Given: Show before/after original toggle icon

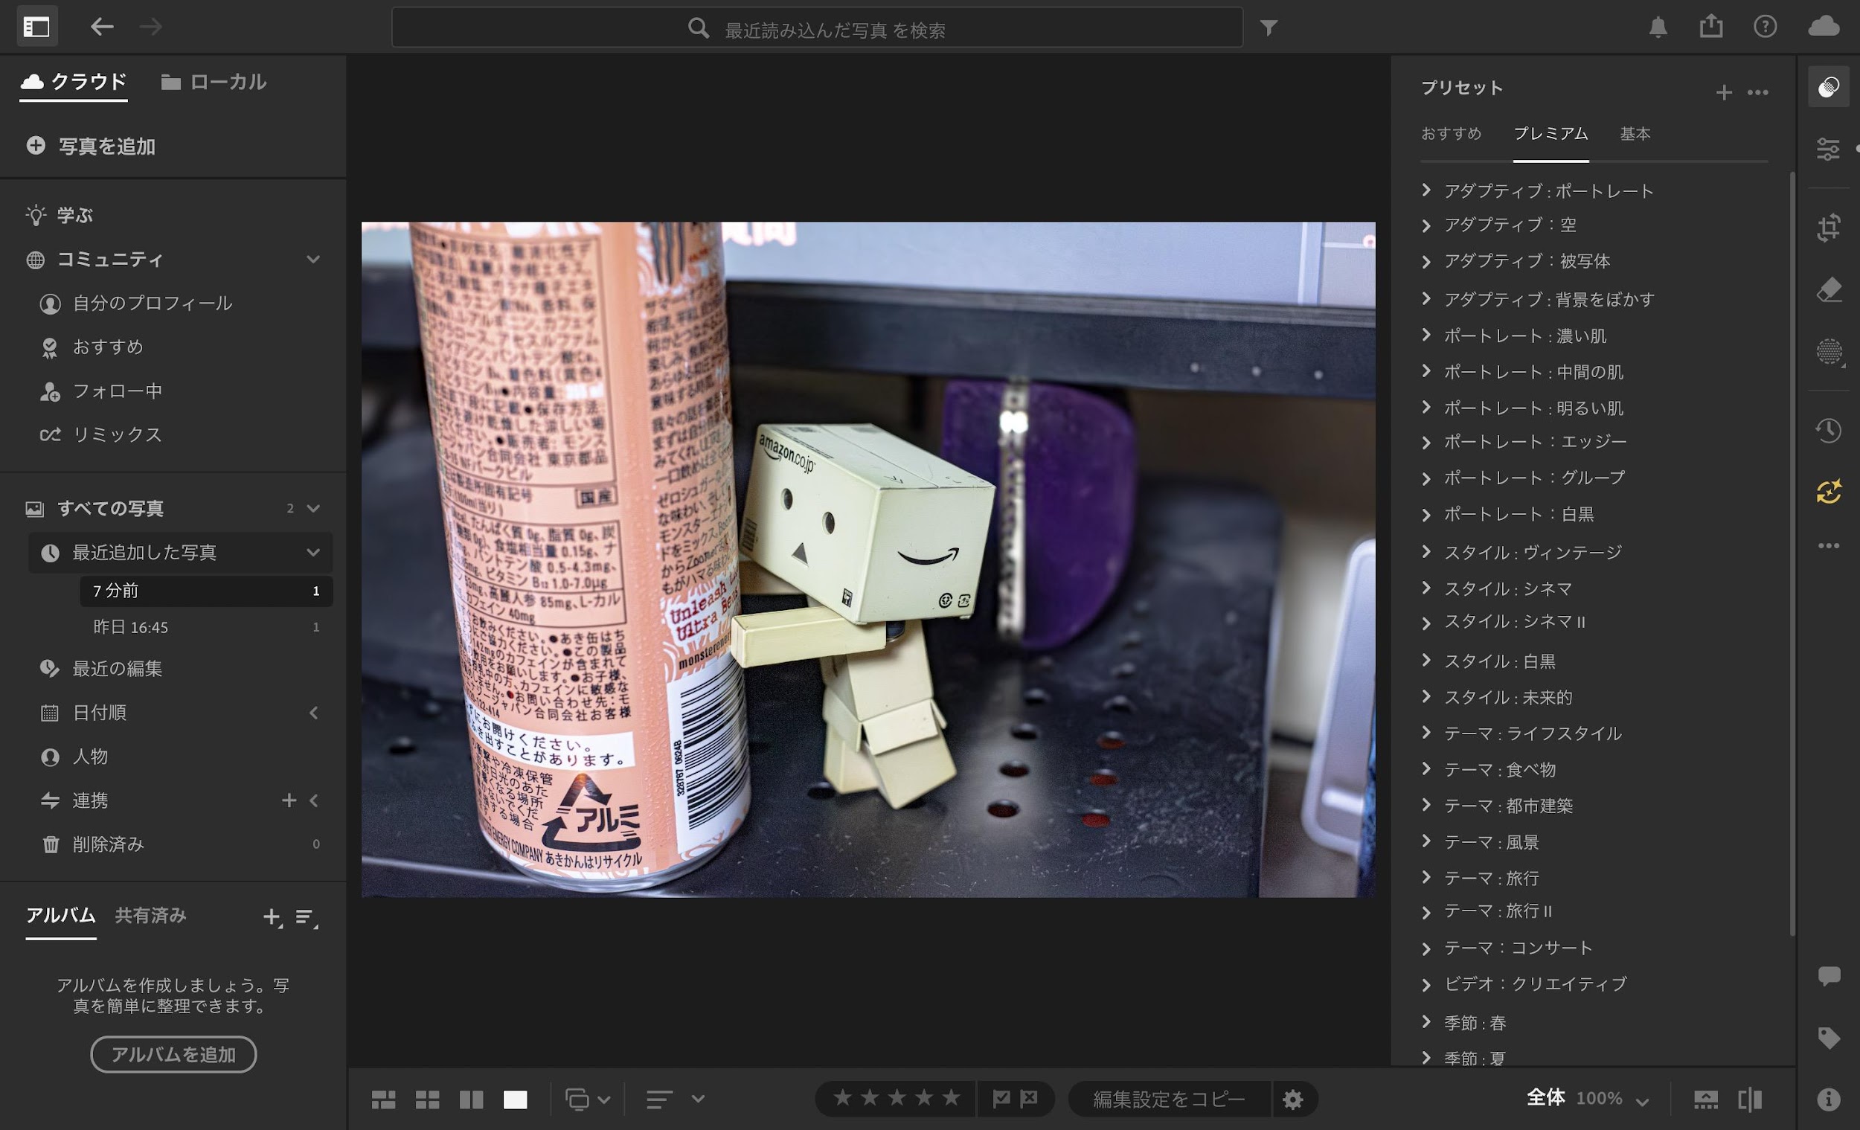Looking at the screenshot, I should point(1749,1099).
